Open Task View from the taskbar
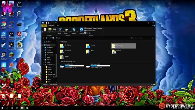The height and width of the screenshot is (110, 195). point(17,108)
